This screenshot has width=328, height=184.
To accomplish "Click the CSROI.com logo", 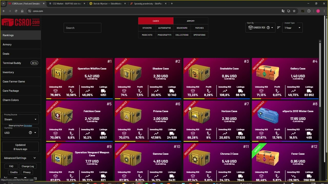I will click(x=20, y=22).
